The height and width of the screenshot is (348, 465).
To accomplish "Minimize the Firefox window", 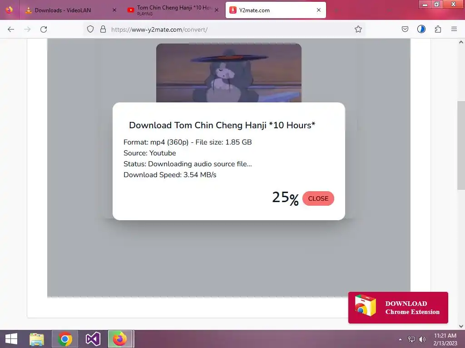I will tap(425, 4).
